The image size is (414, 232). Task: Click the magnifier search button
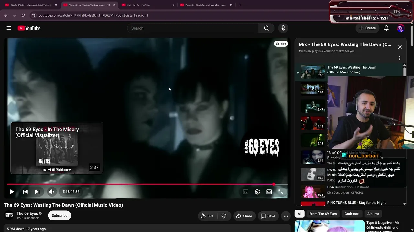tap(266, 28)
